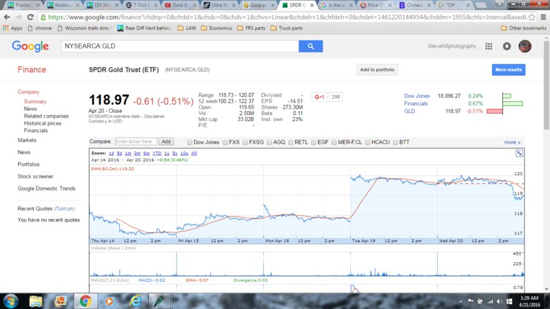Click the Financials sector green bar
The image size is (550, 309).
pyautogui.click(x=513, y=104)
